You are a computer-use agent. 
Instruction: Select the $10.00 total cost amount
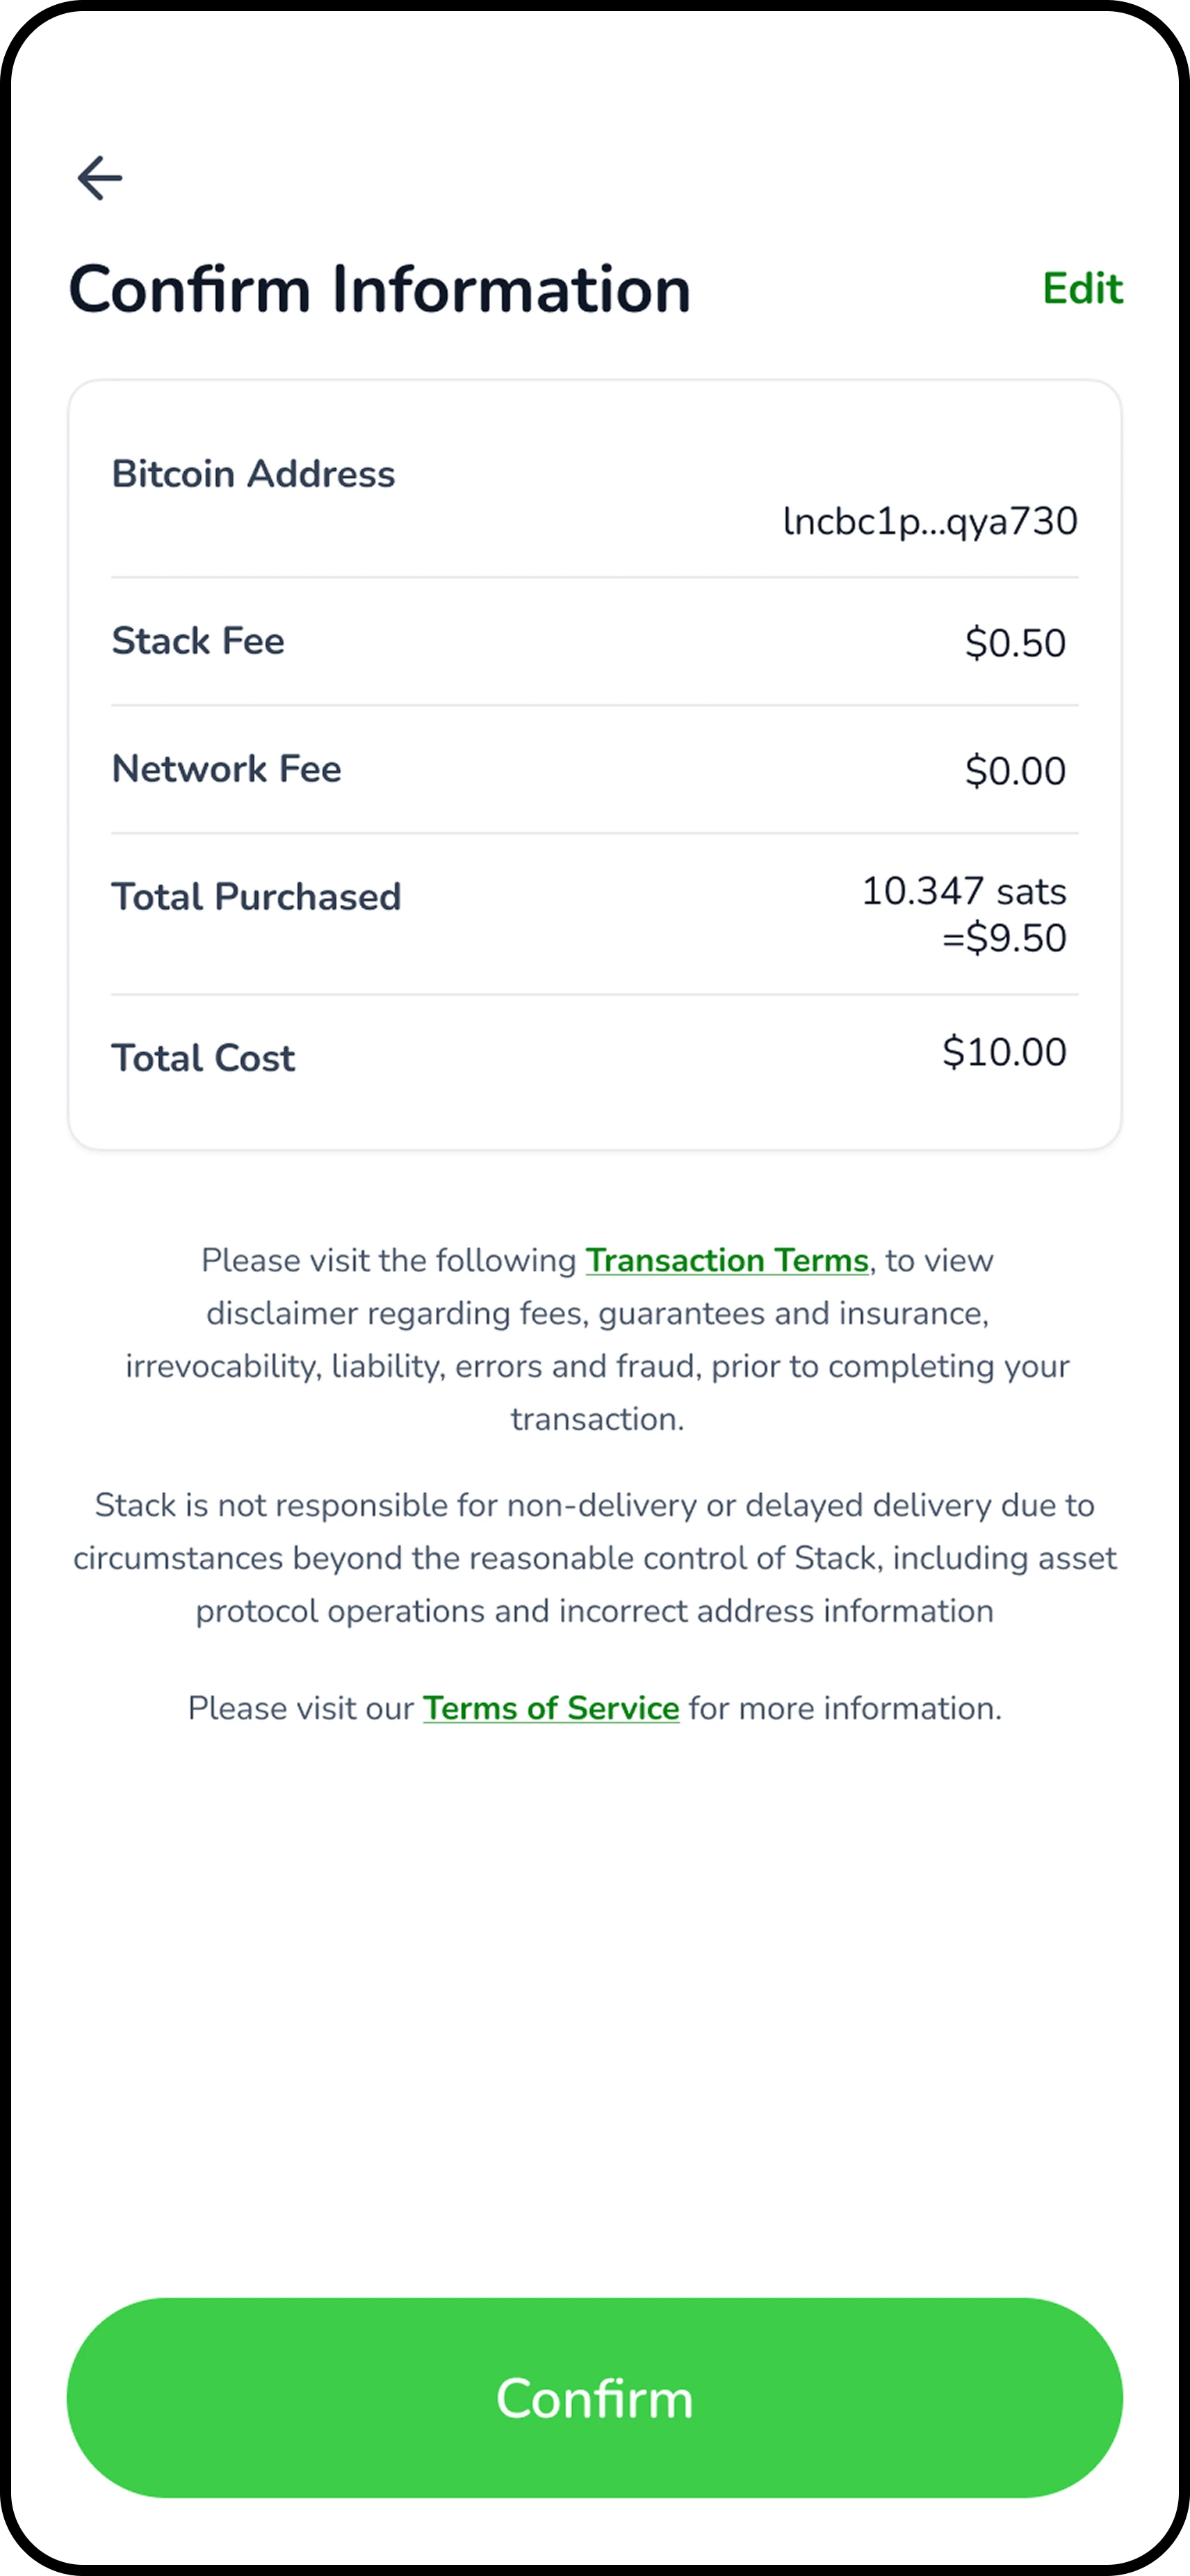click(x=1003, y=1052)
